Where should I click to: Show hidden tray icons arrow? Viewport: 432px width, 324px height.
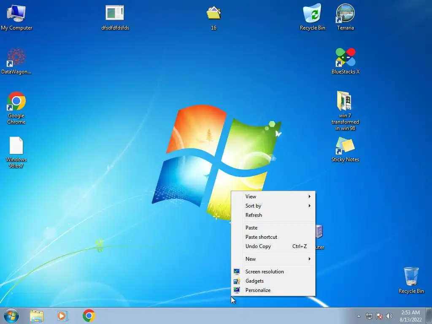tap(359, 316)
